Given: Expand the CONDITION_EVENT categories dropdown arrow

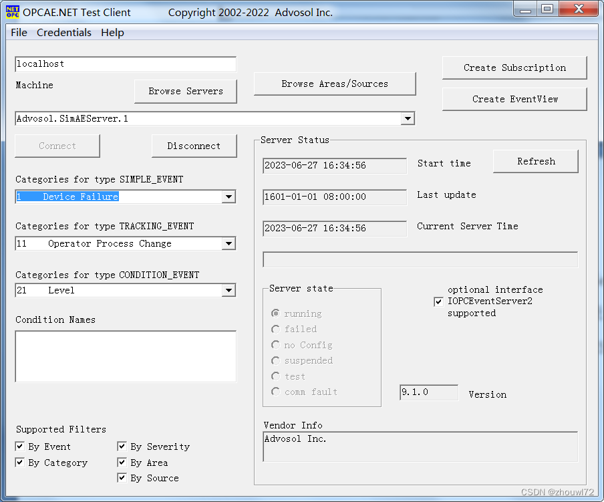Looking at the screenshot, I should click(x=229, y=290).
